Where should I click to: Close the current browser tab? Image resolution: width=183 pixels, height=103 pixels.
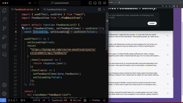click(116, 2)
